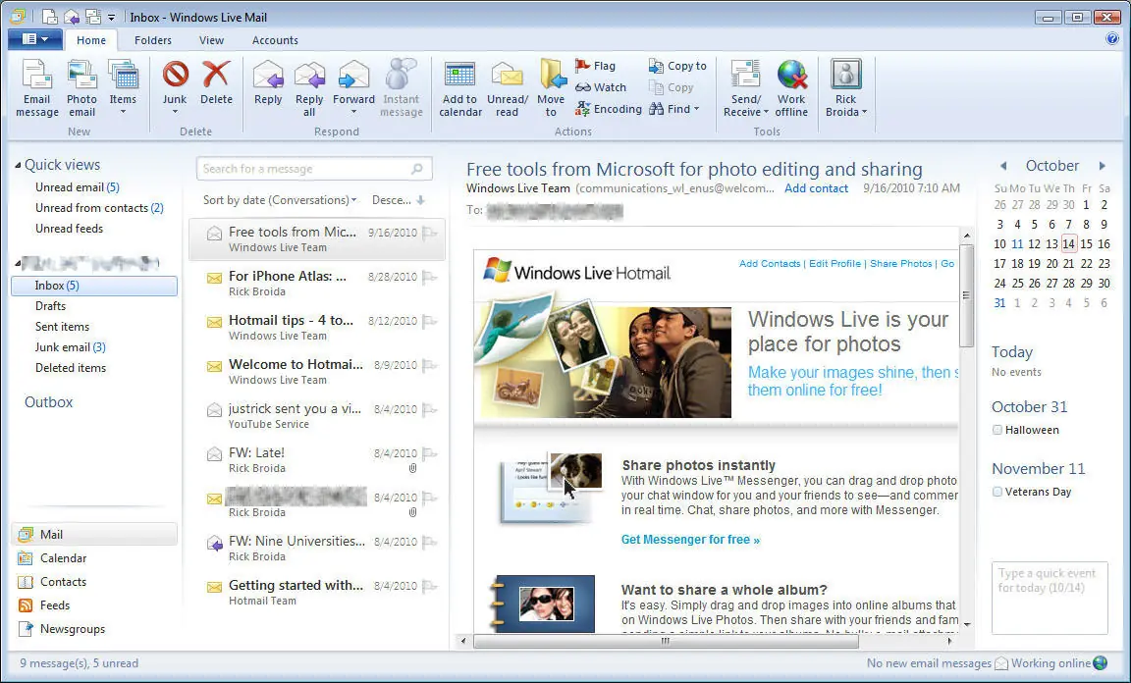Viewport: 1131px width, 683px height.
Task: Watch this conversation
Action: (x=601, y=87)
